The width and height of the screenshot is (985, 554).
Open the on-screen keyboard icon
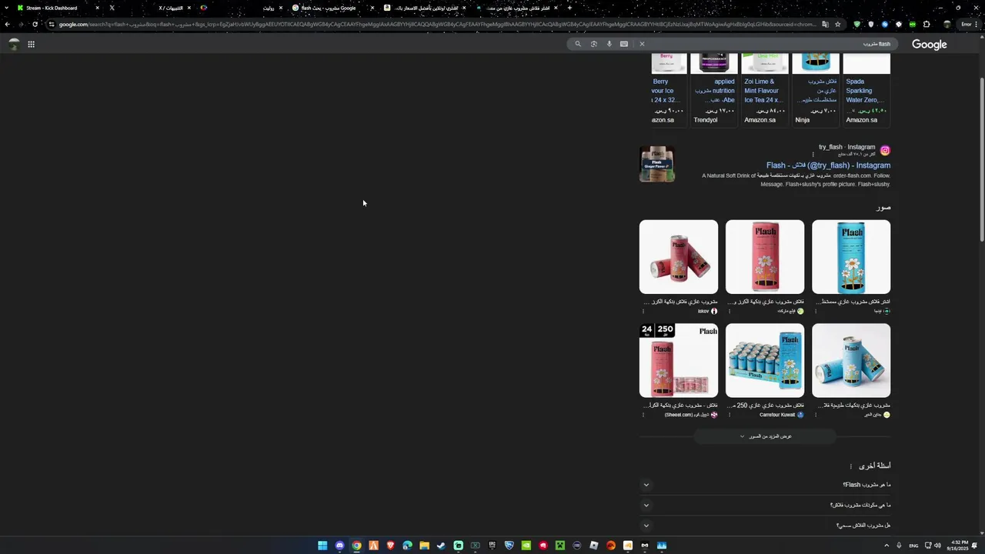click(623, 44)
